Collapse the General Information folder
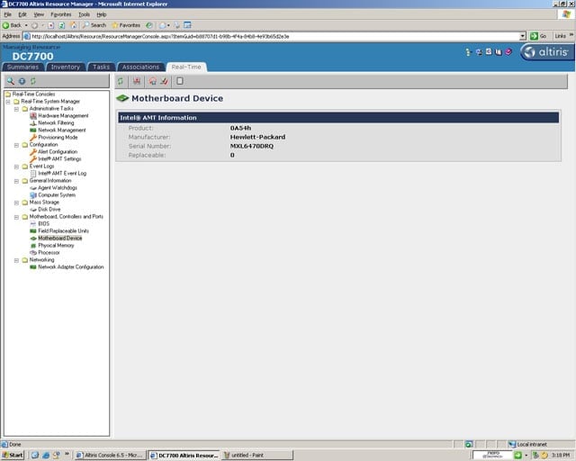576x461 pixels. point(16,181)
